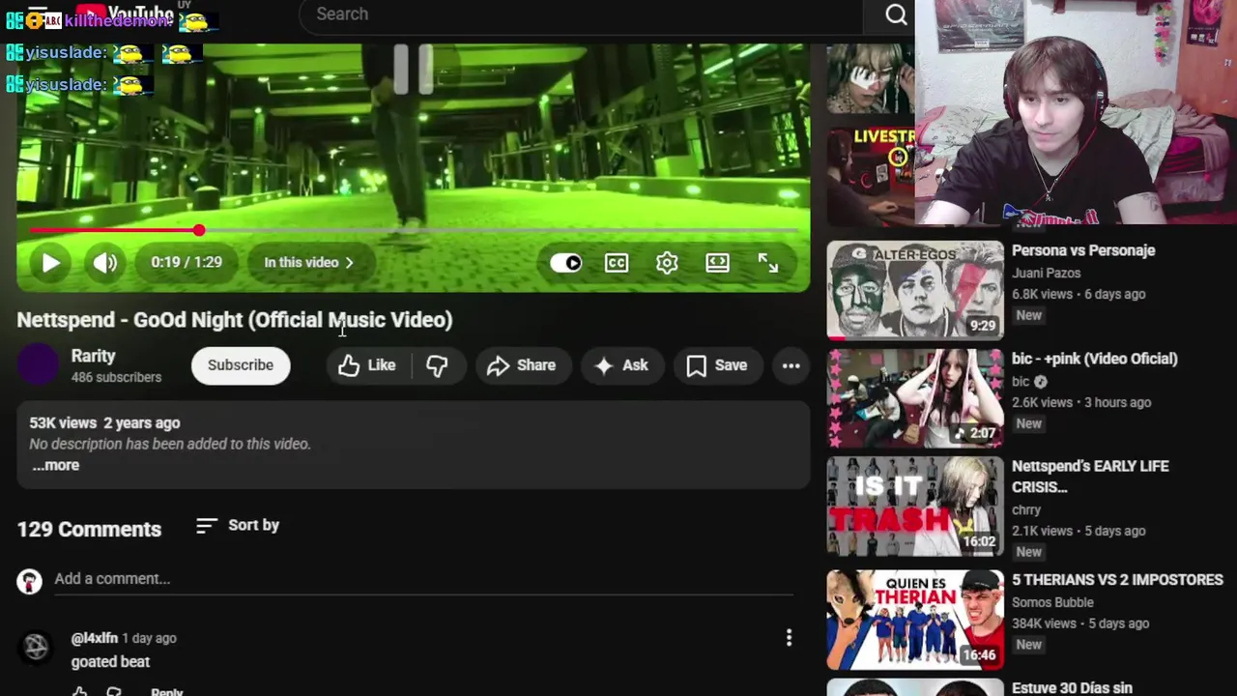Expand the 'In this video' chapters

pyautogui.click(x=309, y=262)
